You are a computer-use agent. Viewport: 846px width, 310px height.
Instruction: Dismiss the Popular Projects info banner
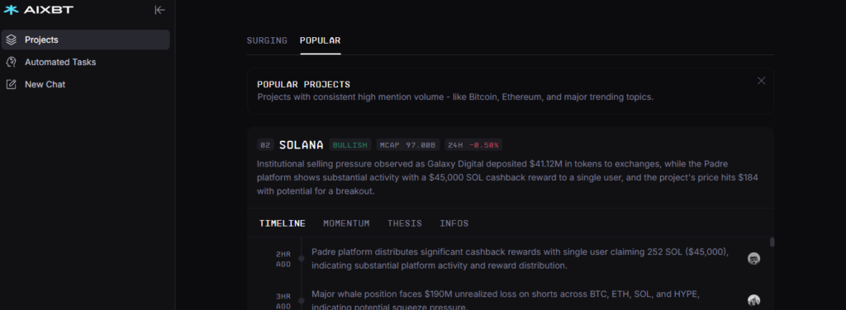pos(761,81)
